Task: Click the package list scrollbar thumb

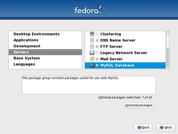Action: pos(168,41)
